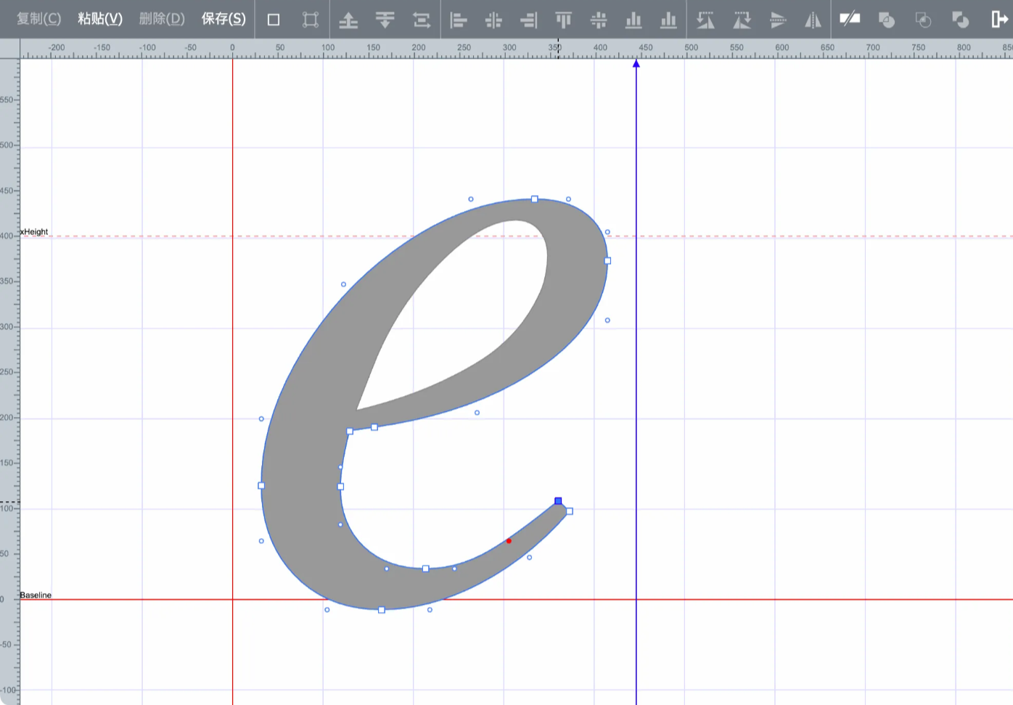This screenshot has height=705, width=1013.
Task: Click the 粘贴(V) paste button
Action: (100, 19)
